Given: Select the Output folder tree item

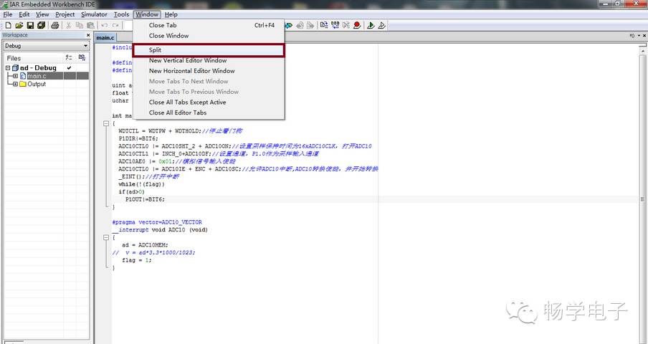Looking at the screenshot, I should (37, 84).
